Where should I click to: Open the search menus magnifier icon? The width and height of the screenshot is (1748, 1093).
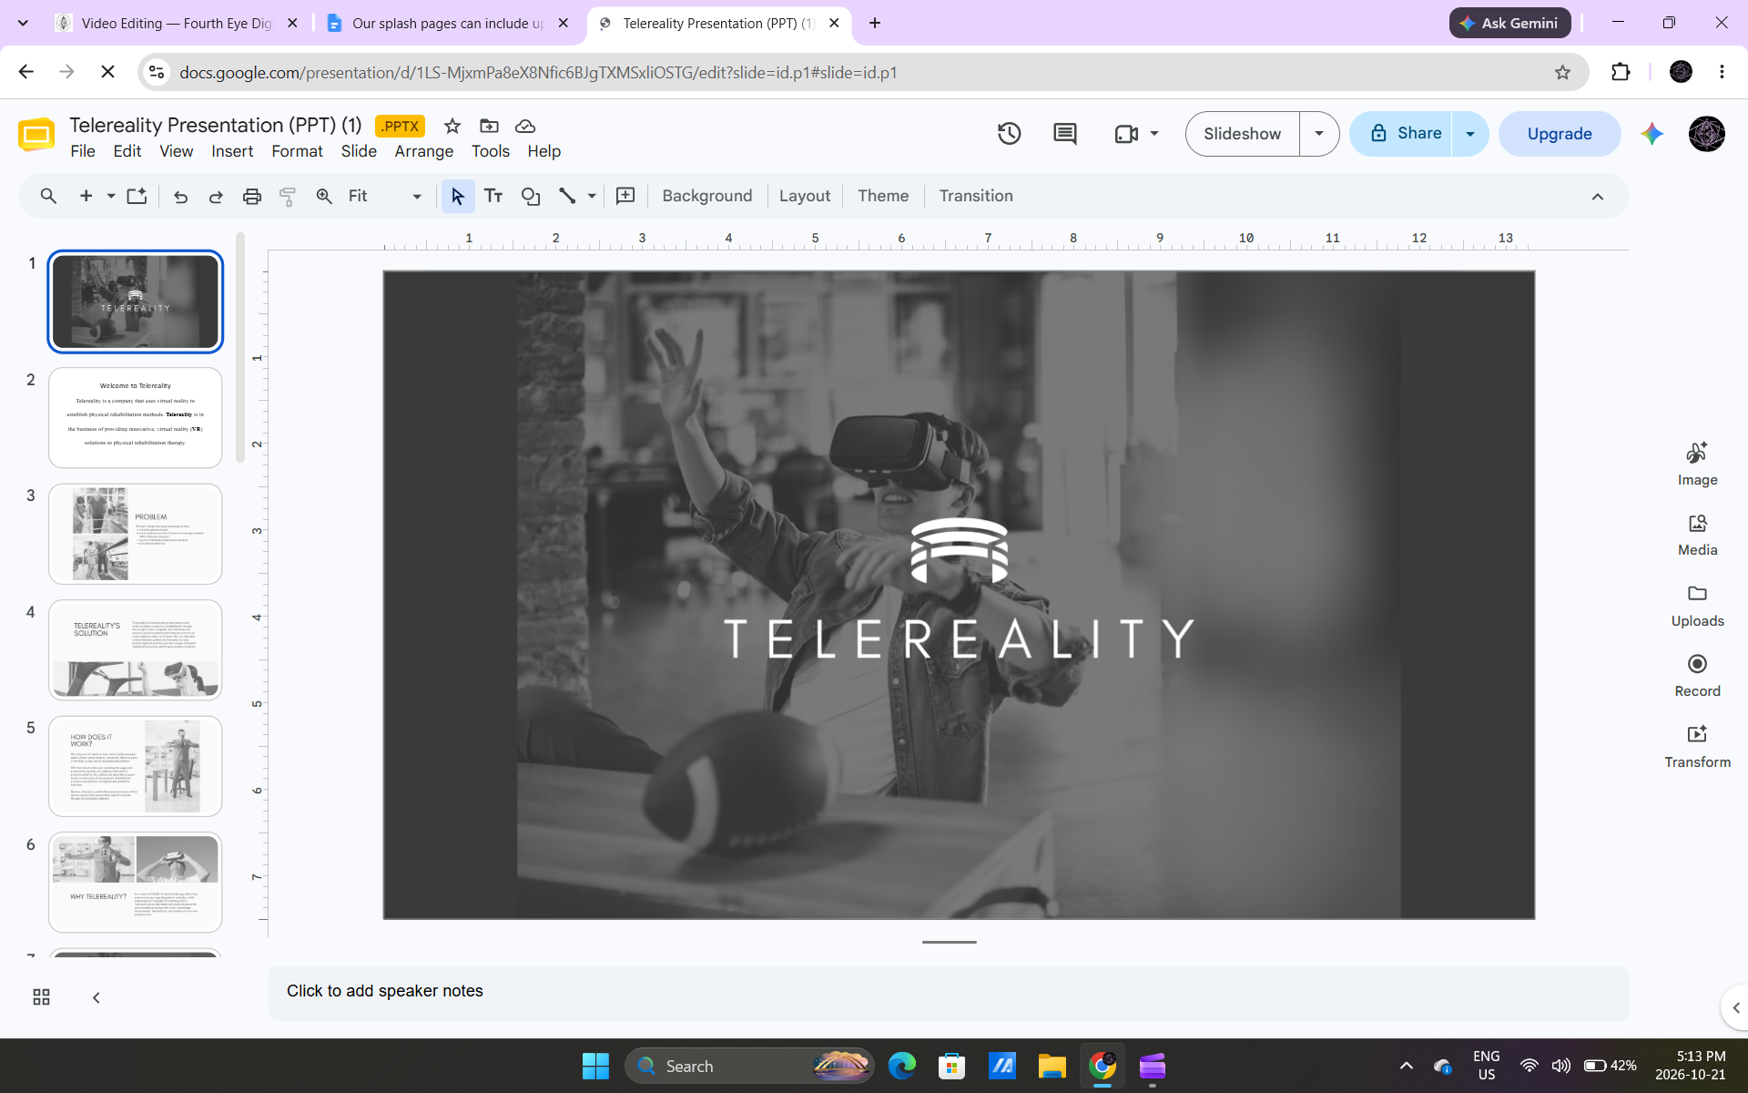click(48, 196)
